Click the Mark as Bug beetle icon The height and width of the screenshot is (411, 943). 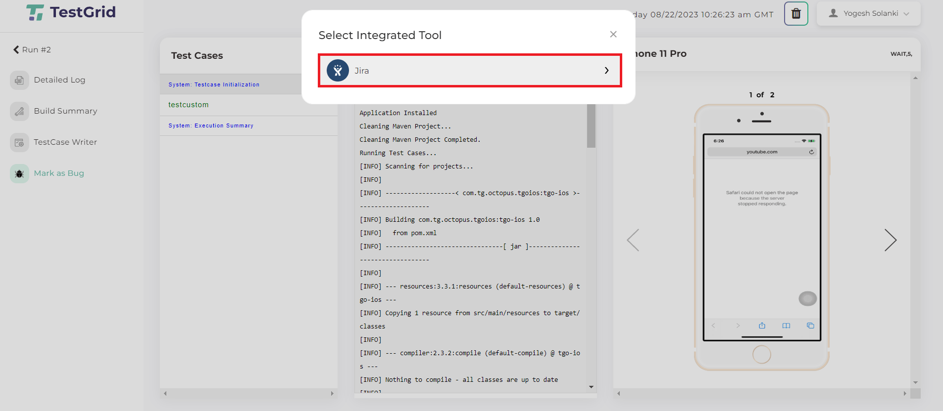pos(19,173)
